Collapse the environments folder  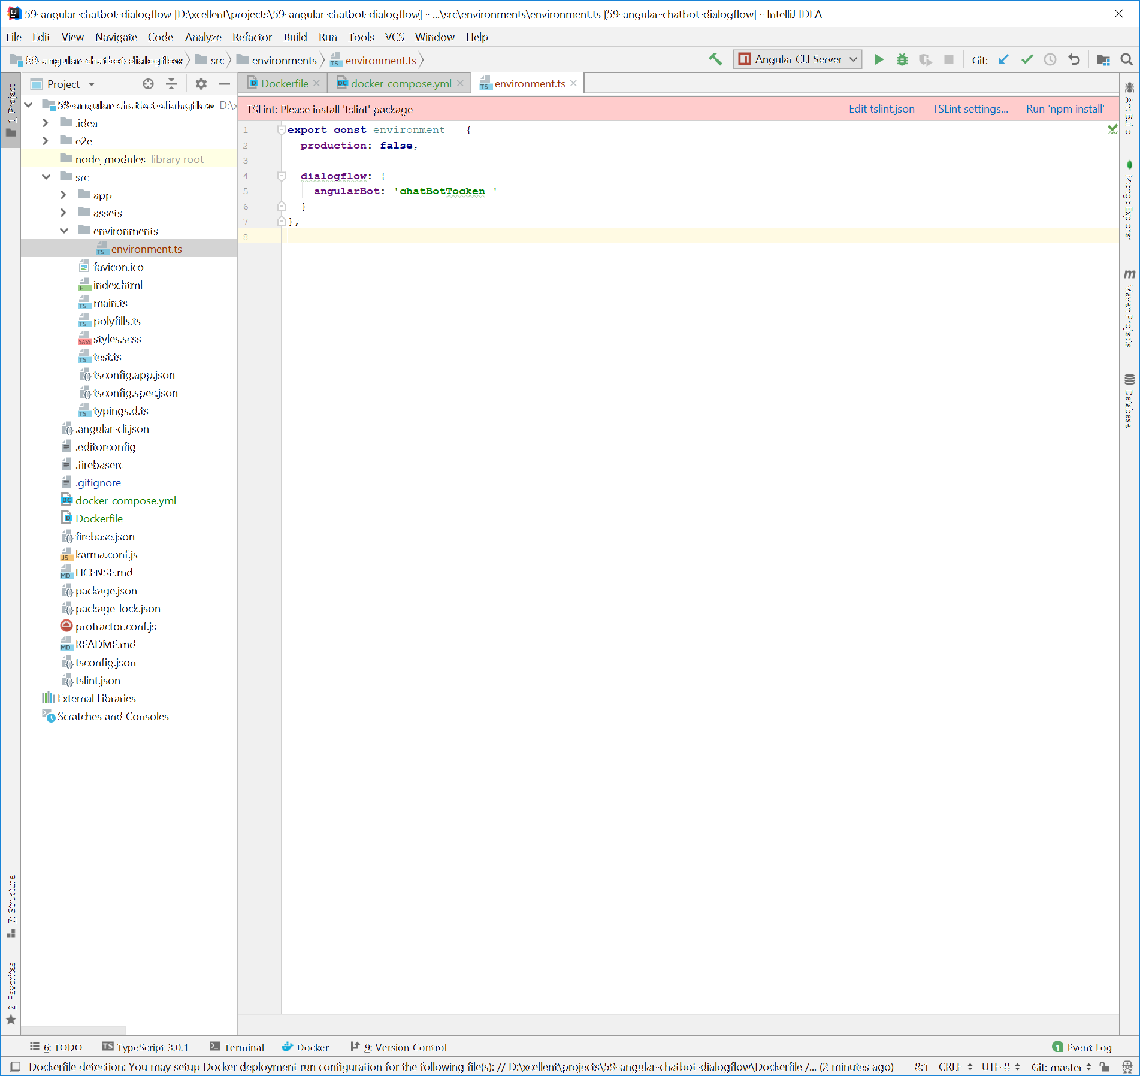click(63, 231)
